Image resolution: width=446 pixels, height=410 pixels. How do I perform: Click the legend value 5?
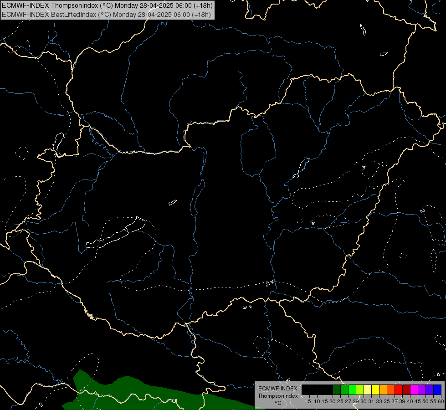click(x=309, y=401)
